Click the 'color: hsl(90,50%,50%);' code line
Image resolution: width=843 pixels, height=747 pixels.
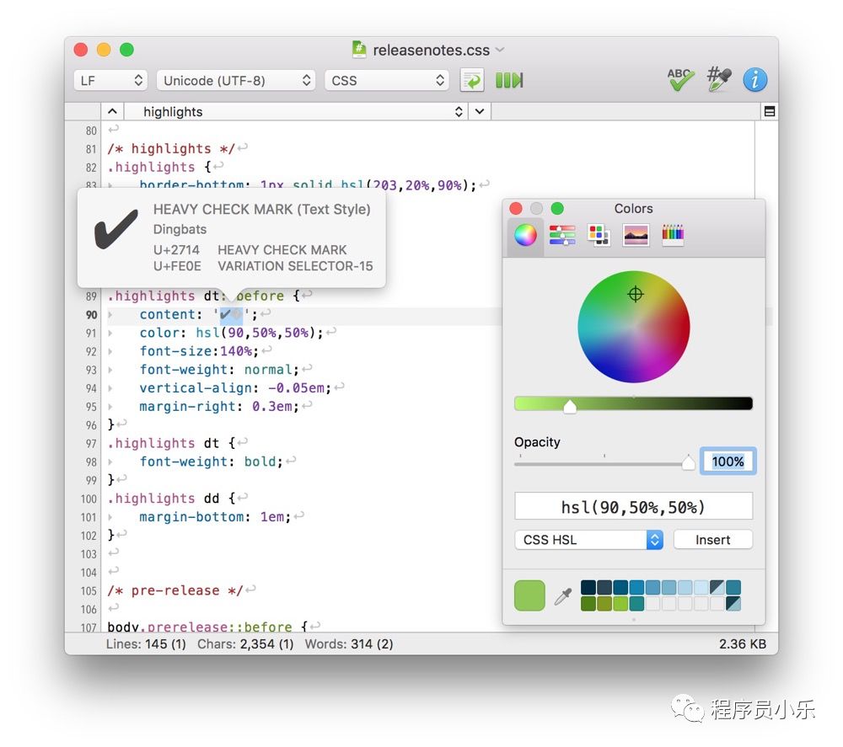pyautogui.click(x=231, y=333)
